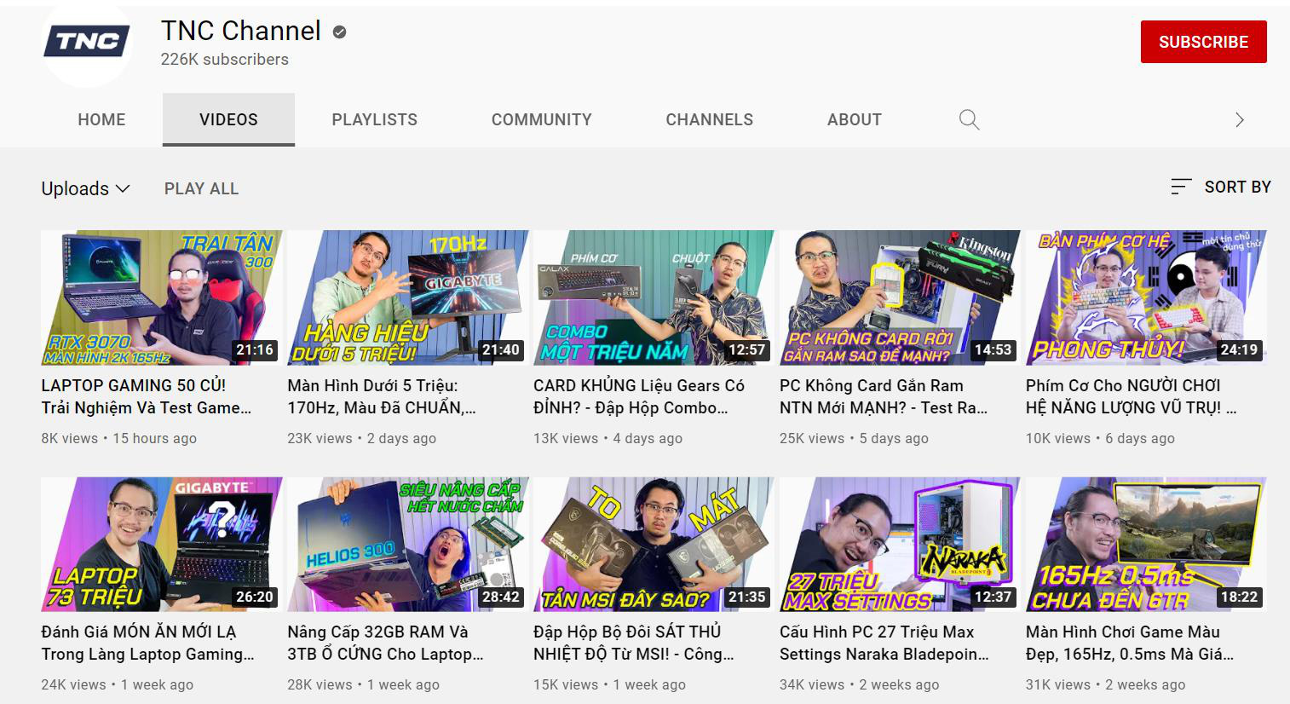Click the 12:57 duration badge
Viewport: 1290px width, 704px height.
(x=746, y=349)
